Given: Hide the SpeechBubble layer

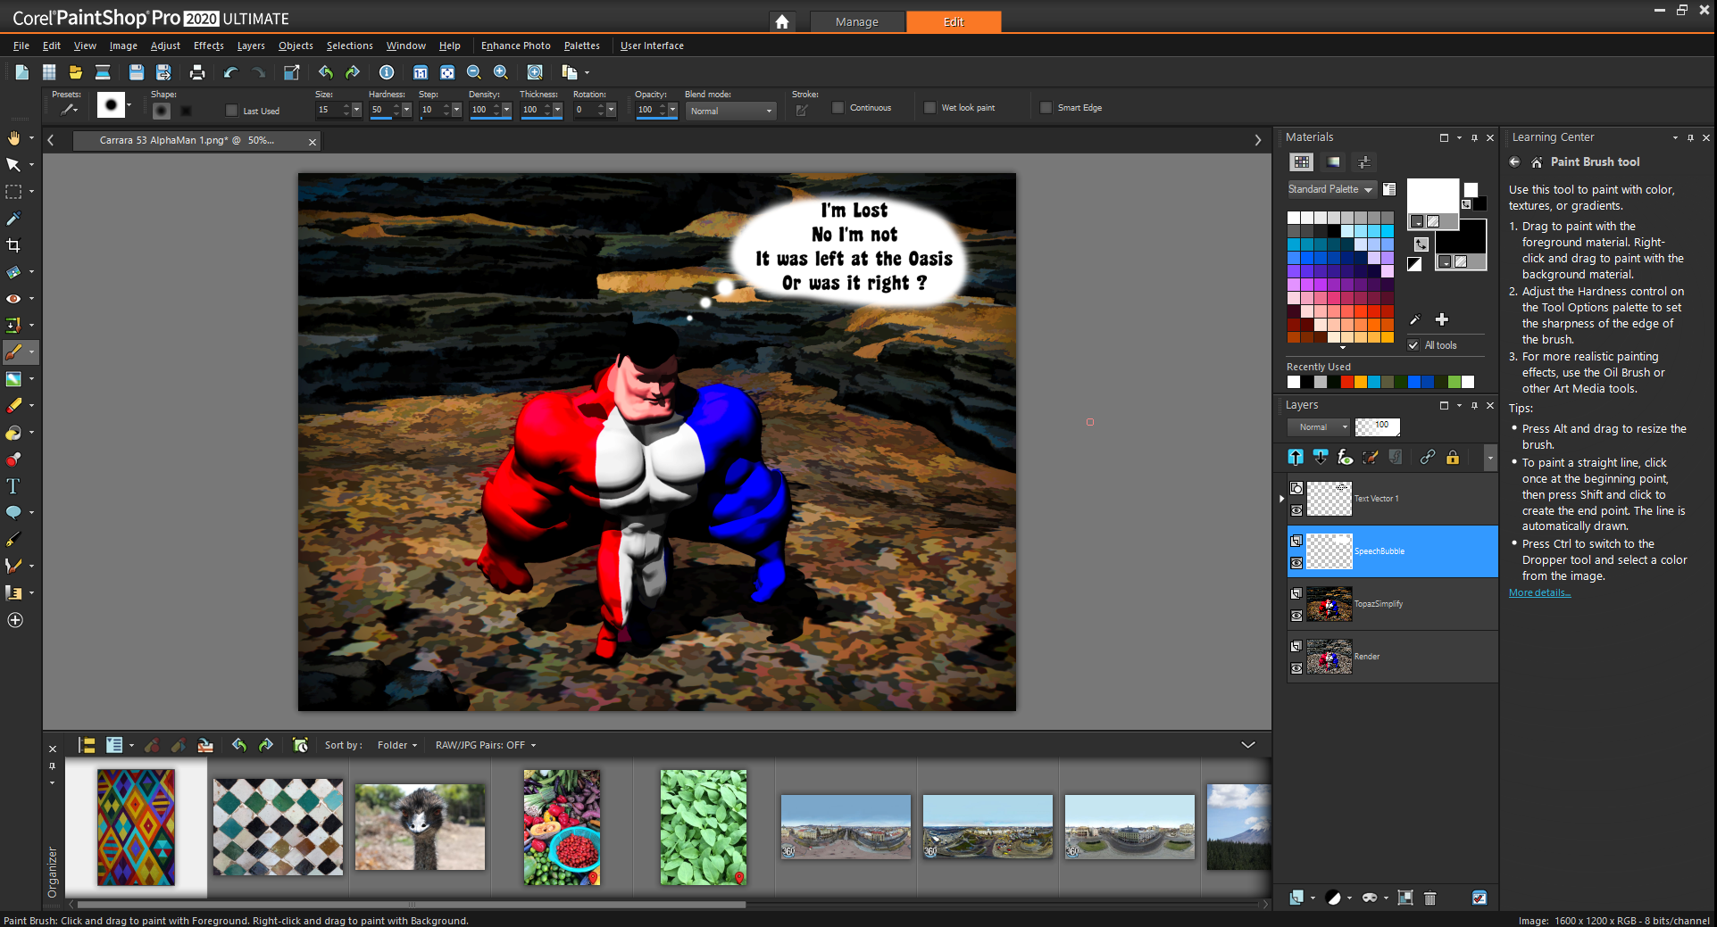Looking at the screenshot, I should pyautogui.click(x=1296, y=563).
